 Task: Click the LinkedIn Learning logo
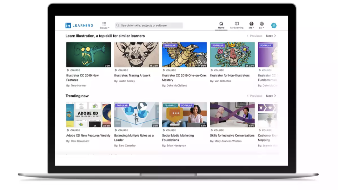tap(79, 25)
